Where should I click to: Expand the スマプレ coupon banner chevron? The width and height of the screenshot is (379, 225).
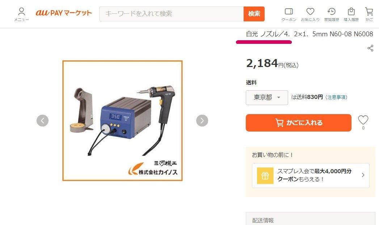click(x=363, y=175)
